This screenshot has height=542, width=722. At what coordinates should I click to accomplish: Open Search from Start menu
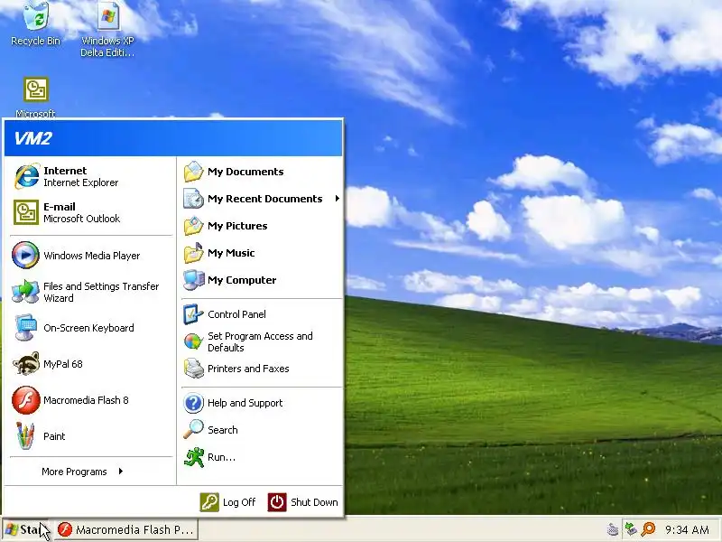[x=262, y=430]
